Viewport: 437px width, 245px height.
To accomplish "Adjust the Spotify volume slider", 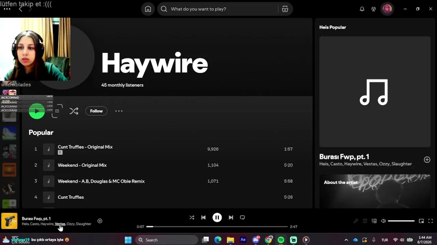I will point(401,221).
